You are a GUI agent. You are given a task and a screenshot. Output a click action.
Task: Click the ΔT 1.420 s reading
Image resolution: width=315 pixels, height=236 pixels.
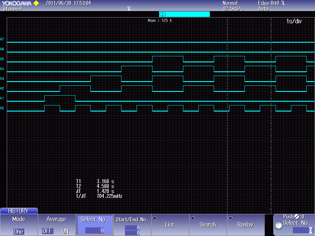[95, 191]
